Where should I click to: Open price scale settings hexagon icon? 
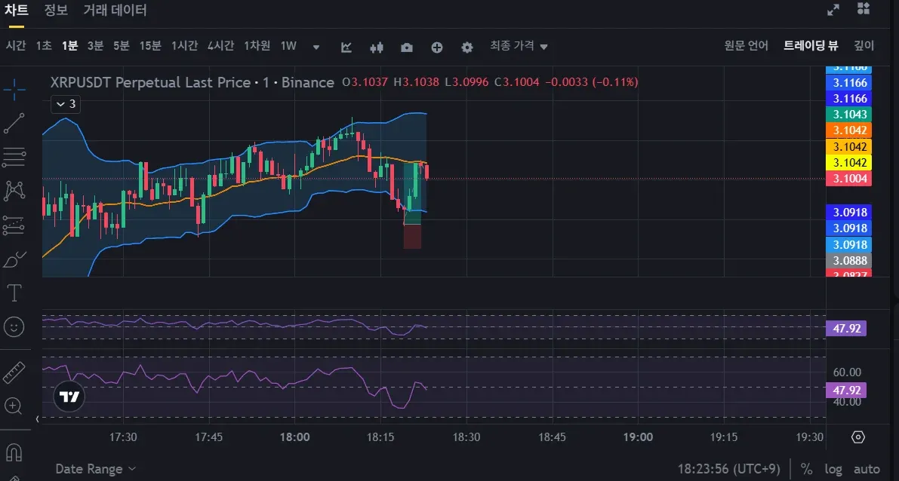click(857, 437)
